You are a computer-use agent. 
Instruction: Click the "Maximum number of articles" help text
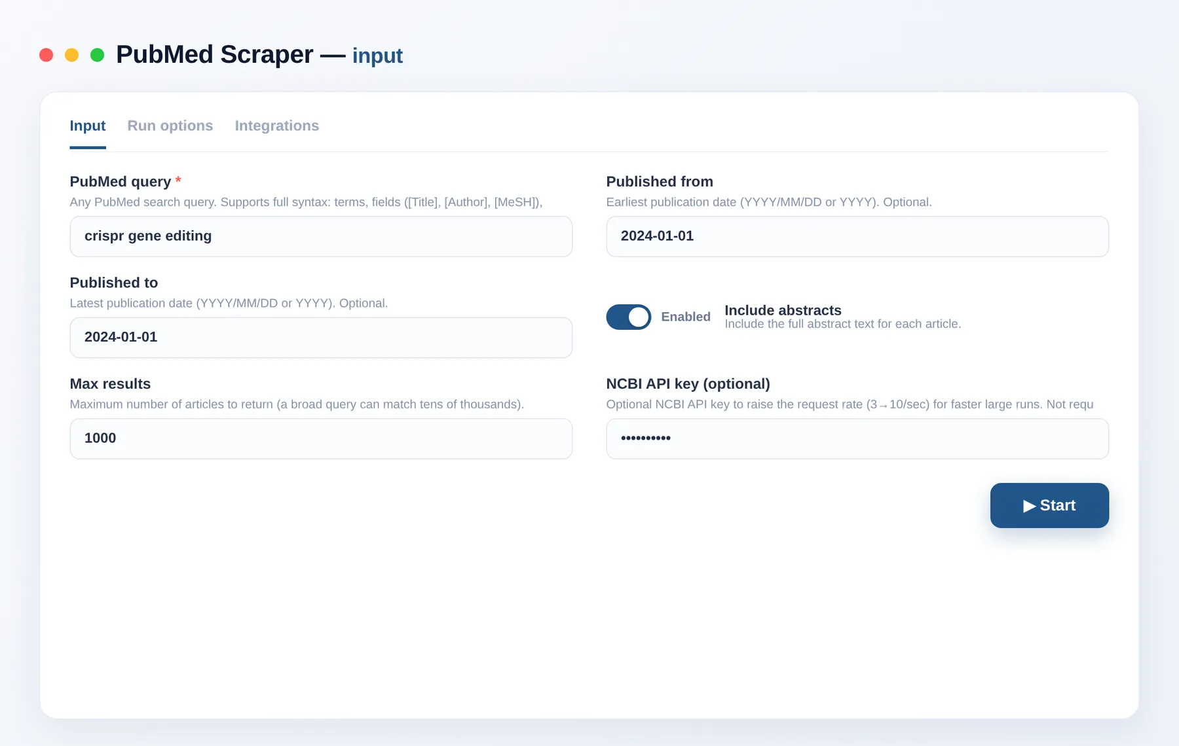click(x=297, y=404)
